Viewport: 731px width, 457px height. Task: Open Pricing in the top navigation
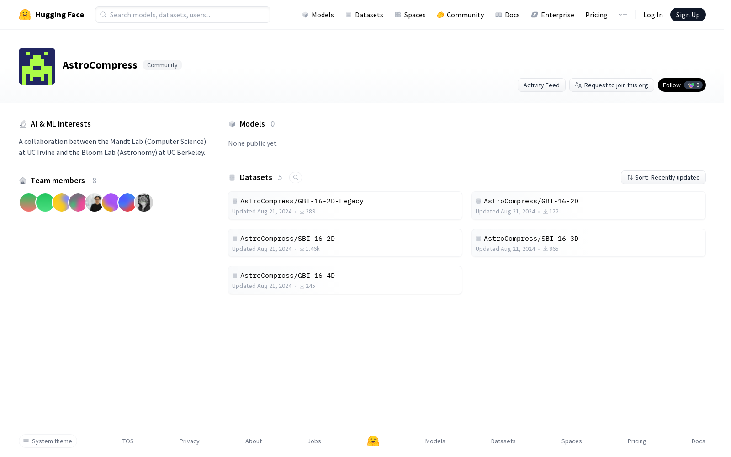tap(596, 15)
